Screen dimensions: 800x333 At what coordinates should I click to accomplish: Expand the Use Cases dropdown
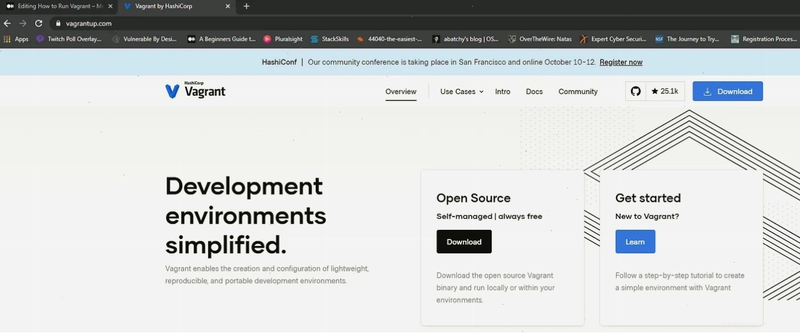pos(462,92)
